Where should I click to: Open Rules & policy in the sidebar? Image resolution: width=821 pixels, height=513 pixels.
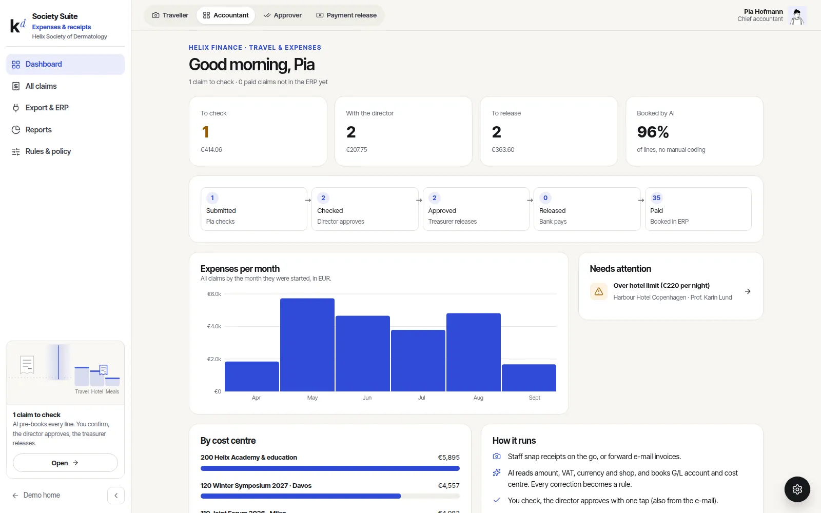[65, 151]
